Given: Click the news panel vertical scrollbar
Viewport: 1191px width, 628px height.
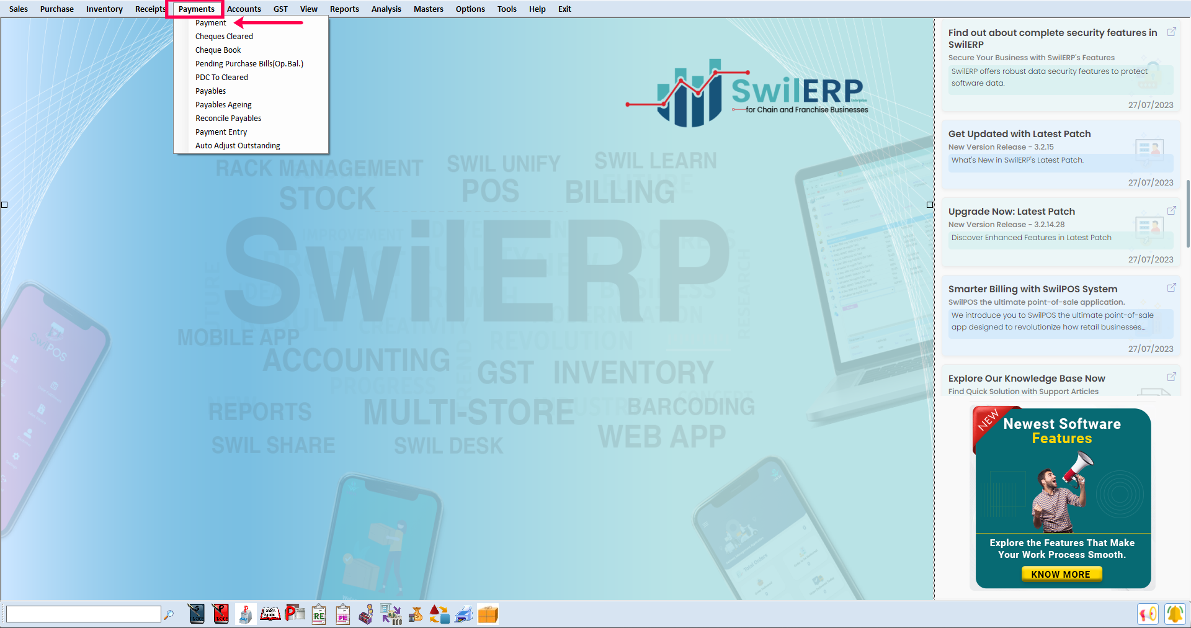Looking at the screenshot, I should click(x=1187, y=214).
